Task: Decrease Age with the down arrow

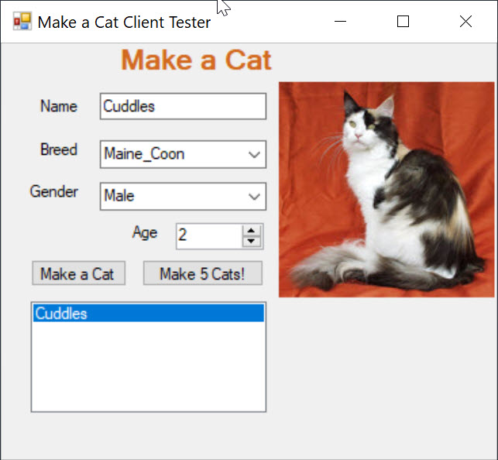Action: tap(251, 242)
